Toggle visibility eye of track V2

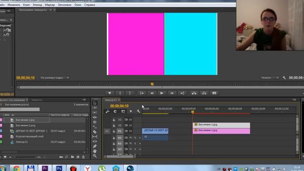(131, 125)
